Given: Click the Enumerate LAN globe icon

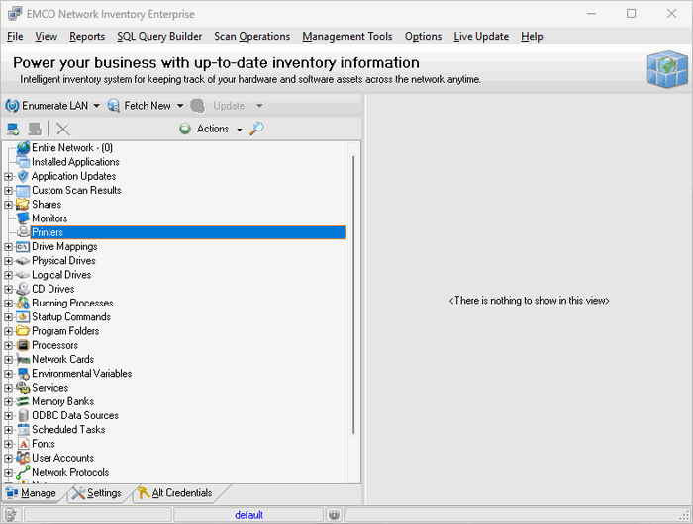Looking at the screenshot, I should click(13, 106).
